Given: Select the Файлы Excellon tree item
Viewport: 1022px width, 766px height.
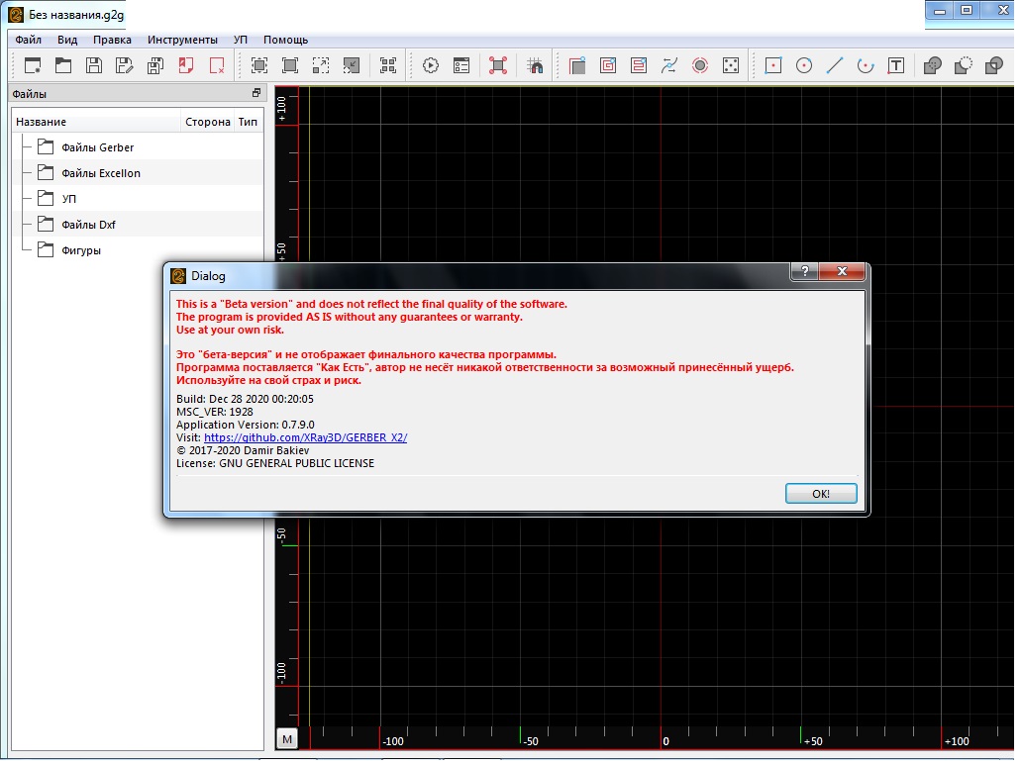Looking at the screenshot, I should click(101, 173).
